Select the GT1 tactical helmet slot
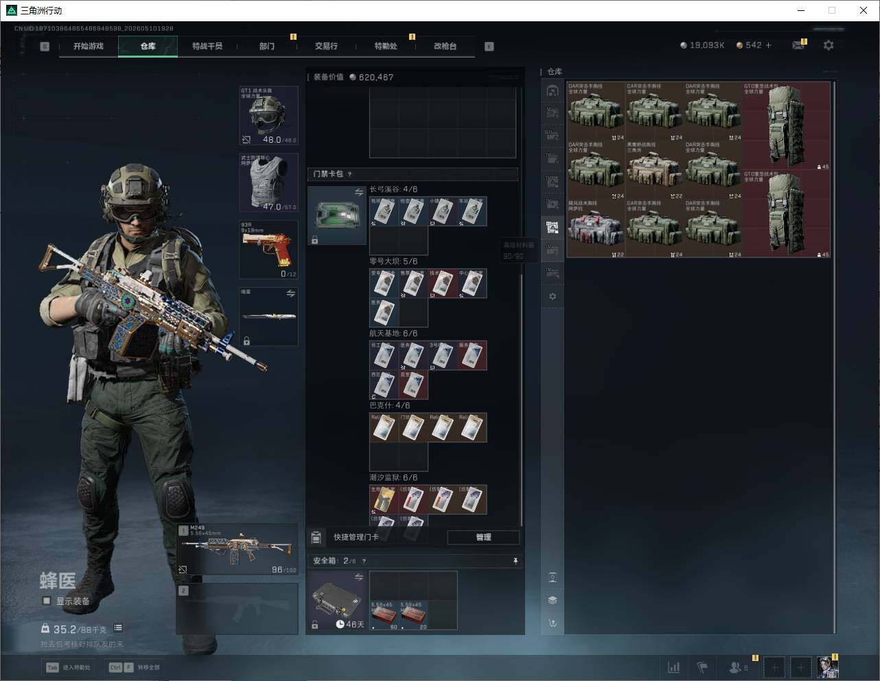Image resolution: width=880 pixels, height=681 pixels. click(x=268, y=115)
